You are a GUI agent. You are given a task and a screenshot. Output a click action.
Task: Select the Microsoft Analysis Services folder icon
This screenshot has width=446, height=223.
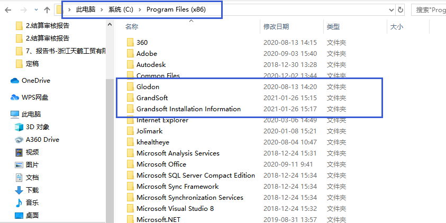[x=130, y=153]
